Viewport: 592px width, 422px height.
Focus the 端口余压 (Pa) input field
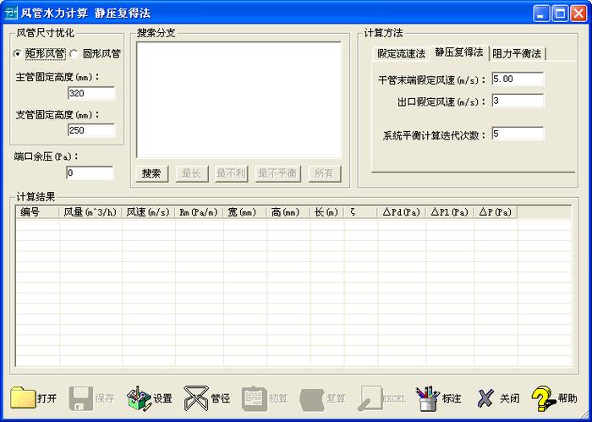pyautogui.click(x=89, y=173)
